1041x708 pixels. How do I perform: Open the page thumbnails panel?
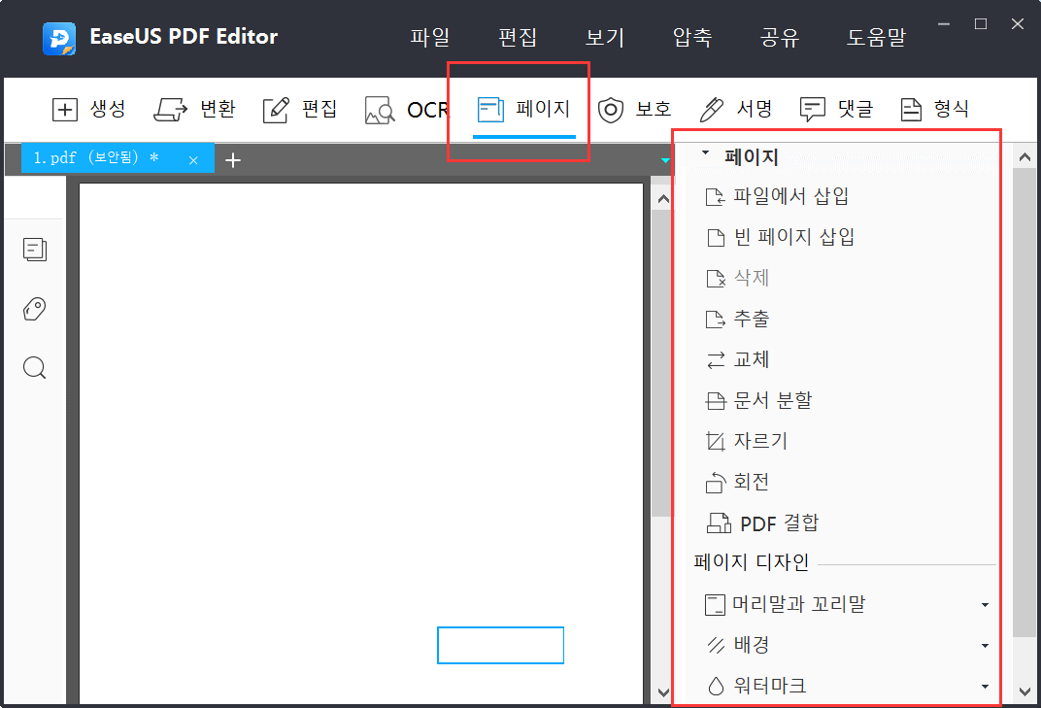point(35,250)
